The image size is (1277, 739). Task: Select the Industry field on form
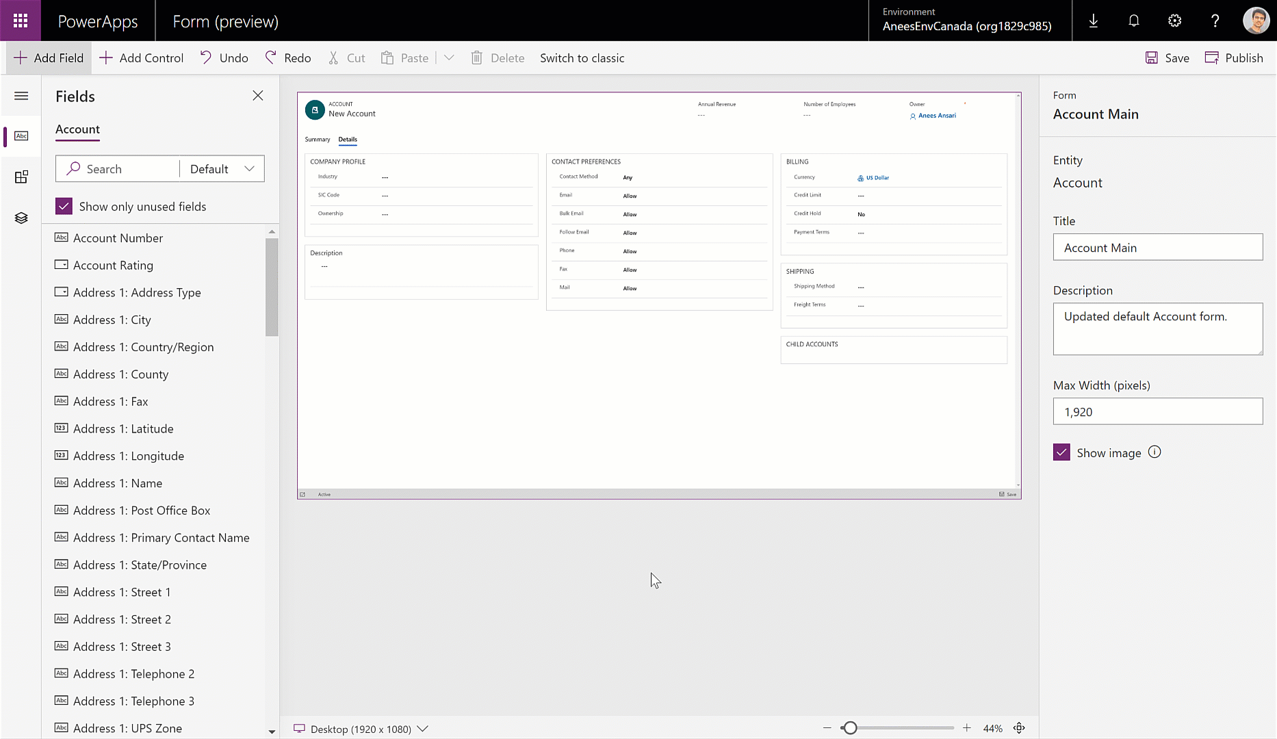point(422,177)
